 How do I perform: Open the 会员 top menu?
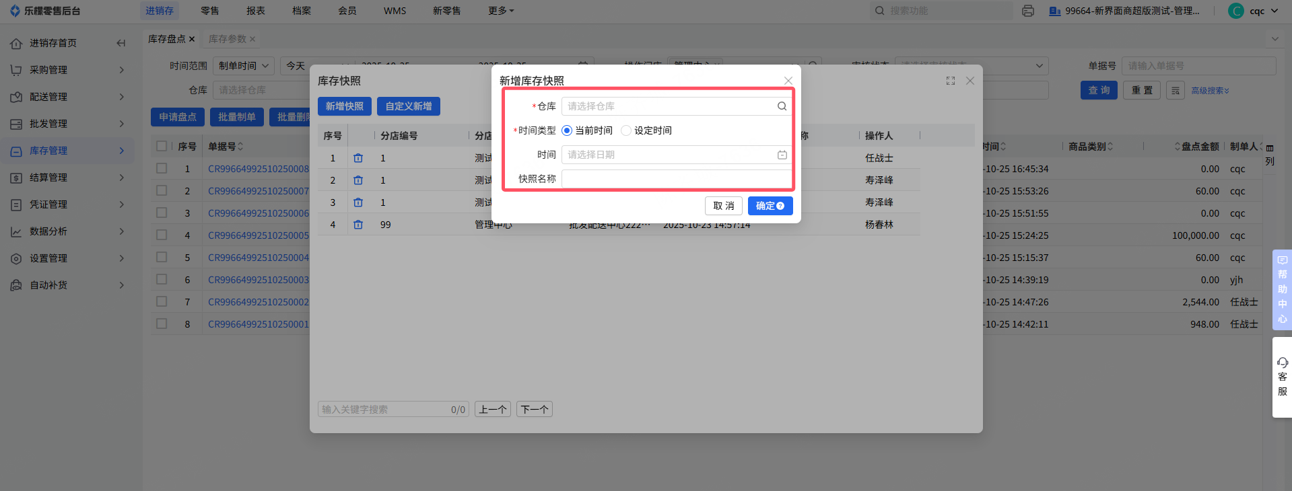pos(347,11)
